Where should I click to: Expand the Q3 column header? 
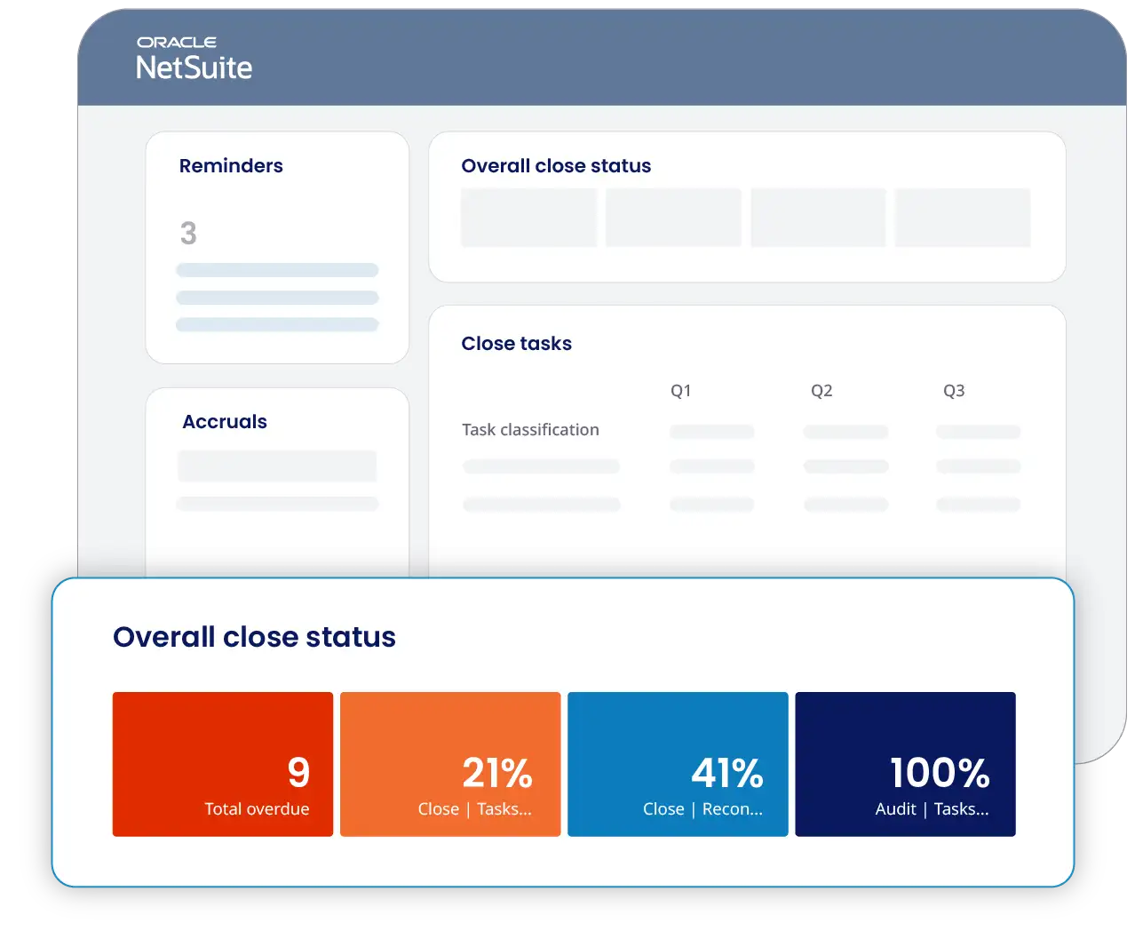(954, 390)
